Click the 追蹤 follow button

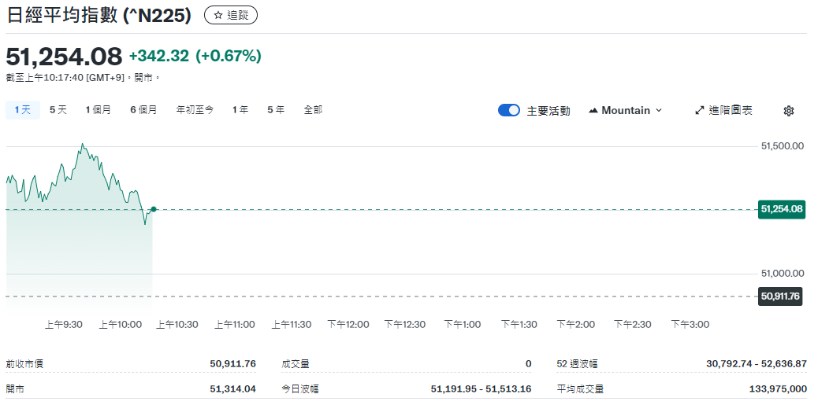coord(231,15)
